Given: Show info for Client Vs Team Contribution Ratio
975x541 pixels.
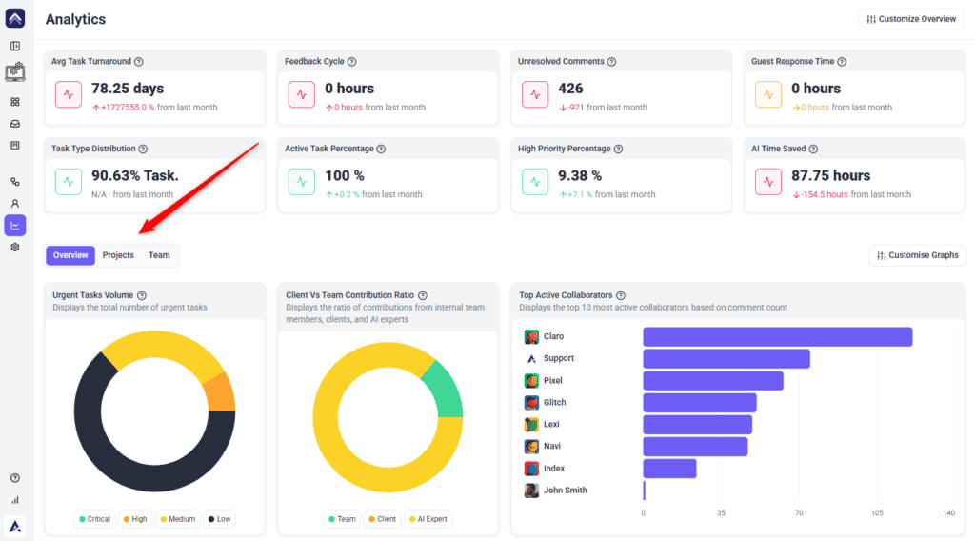Looking at the screenshot, I should tap(423, 295).
